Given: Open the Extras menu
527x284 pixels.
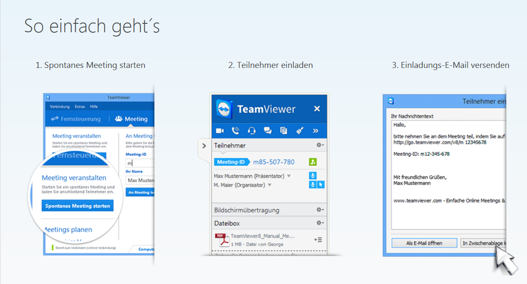Looking at the screenshot, I should [80, 107].
